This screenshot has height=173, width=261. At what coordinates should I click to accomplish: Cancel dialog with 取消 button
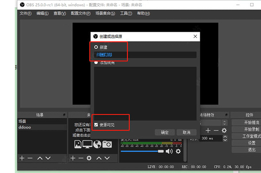point(187,133)
